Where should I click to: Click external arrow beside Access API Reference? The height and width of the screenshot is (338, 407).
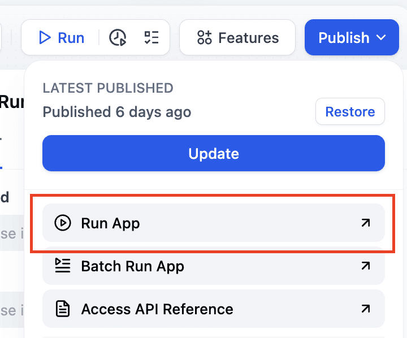[366, 309]
